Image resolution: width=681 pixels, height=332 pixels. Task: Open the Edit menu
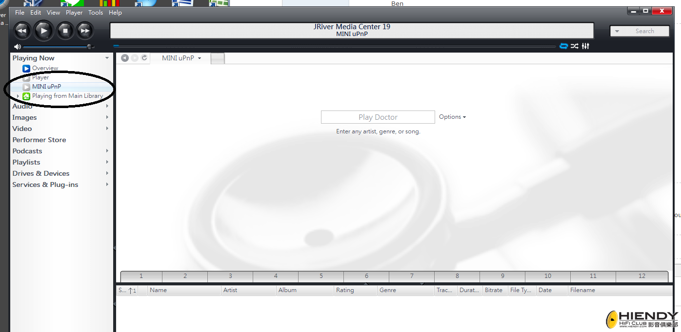point(36,13)
